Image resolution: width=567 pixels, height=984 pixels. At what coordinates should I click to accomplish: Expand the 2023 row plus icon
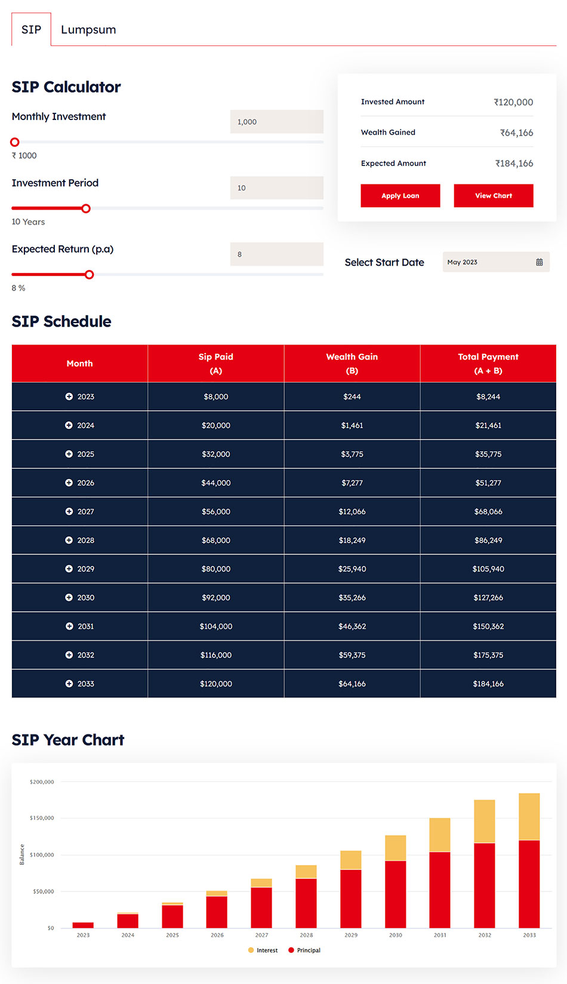69,396
